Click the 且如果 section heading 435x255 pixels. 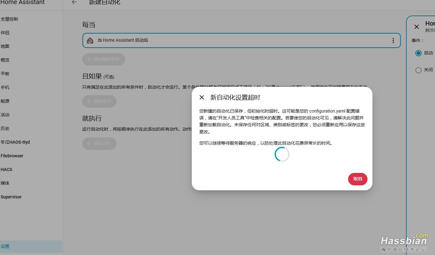tap(92, 76)
